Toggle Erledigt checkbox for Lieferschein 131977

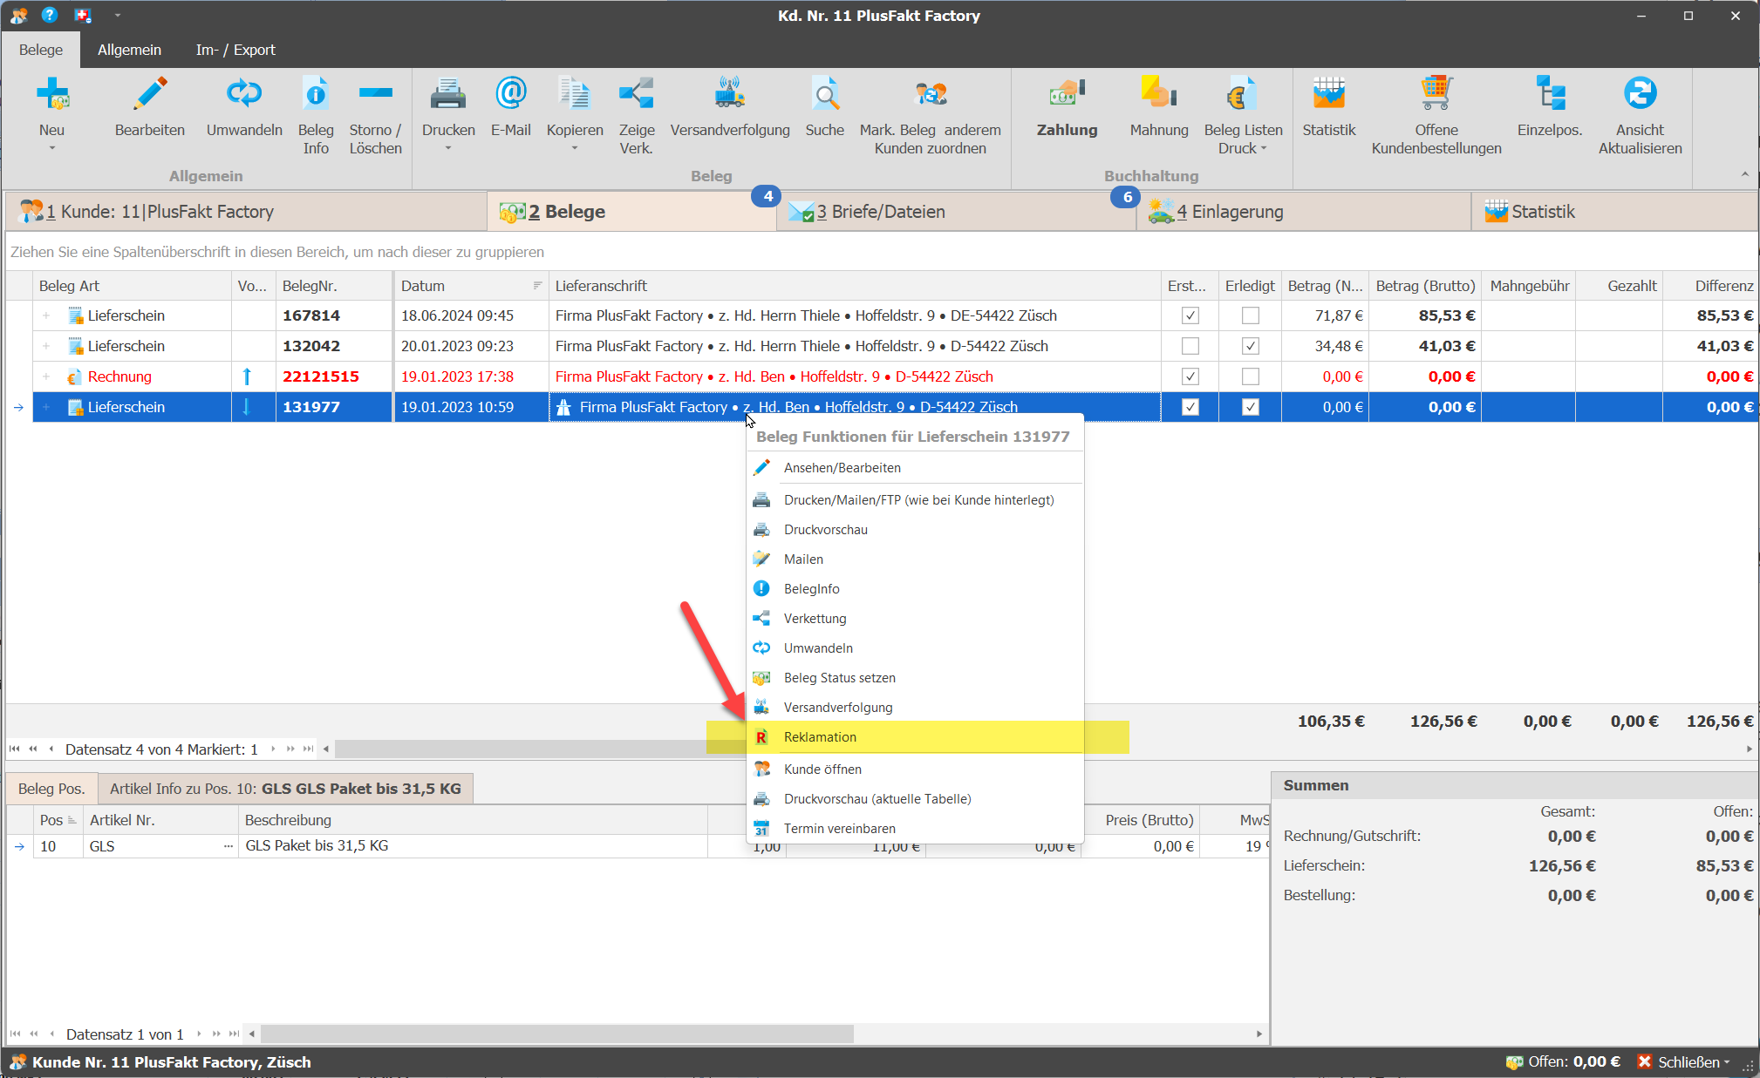[x=1250, y=407]
